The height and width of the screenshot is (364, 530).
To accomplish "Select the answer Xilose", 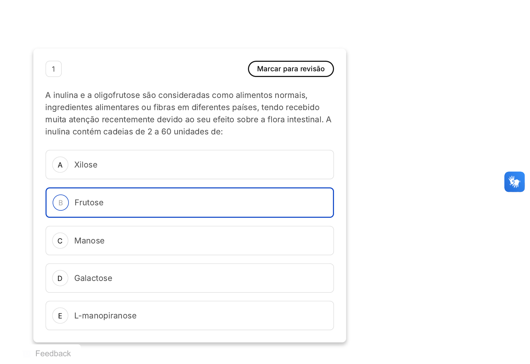I will click(190, 165).
